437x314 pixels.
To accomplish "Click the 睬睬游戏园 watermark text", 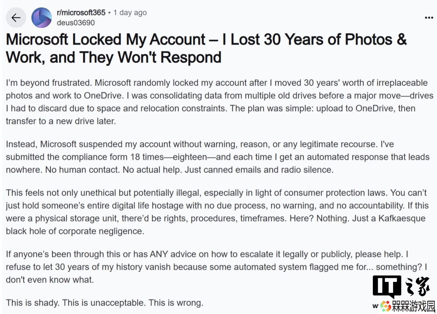I will [x=414, y=306].
